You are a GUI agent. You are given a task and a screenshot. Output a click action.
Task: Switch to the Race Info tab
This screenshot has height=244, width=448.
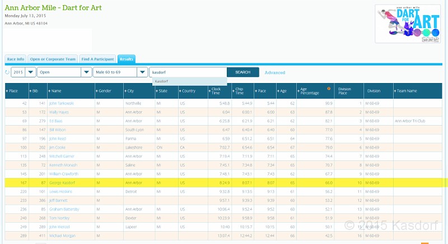[16, 59]
